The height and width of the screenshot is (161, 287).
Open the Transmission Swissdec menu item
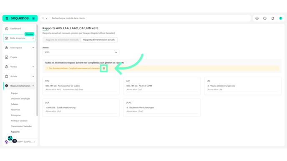pos(21,126)
